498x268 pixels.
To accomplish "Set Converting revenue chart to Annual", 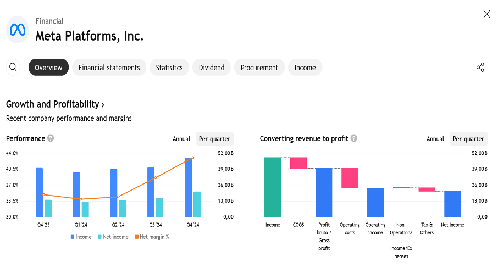I will (435, 139).
